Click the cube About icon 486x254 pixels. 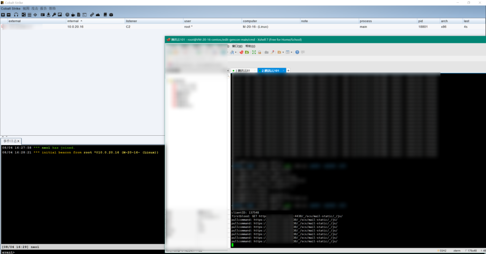[111, 15]
